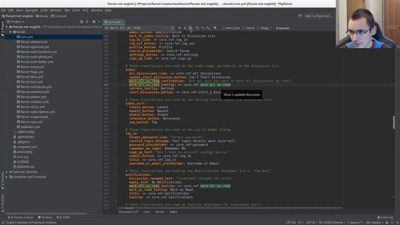The image size is (400, 225).
Task: Click the unselect occurrence icon
Action: [202, 27]
